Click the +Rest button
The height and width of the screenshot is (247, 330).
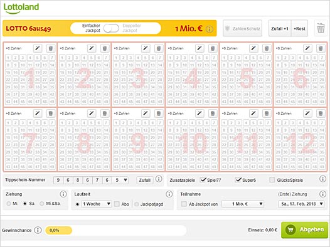click(x=299, y=29)
